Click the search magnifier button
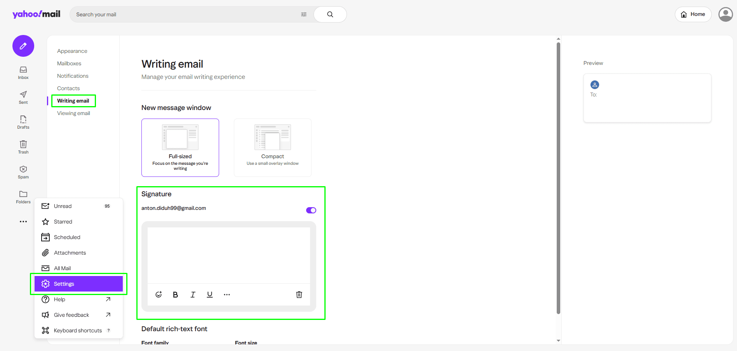The width and height of the screenshot is (737, 351). (330, 14)
